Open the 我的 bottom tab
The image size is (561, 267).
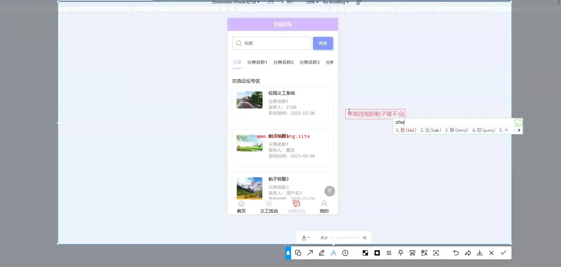(324, 207)
